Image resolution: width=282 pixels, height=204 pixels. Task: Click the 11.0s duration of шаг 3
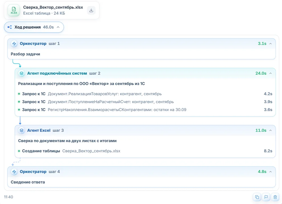tap(261, 130)
